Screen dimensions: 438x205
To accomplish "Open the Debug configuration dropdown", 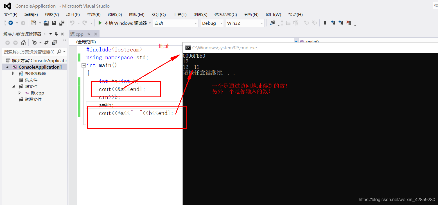I will click(212, 23).
